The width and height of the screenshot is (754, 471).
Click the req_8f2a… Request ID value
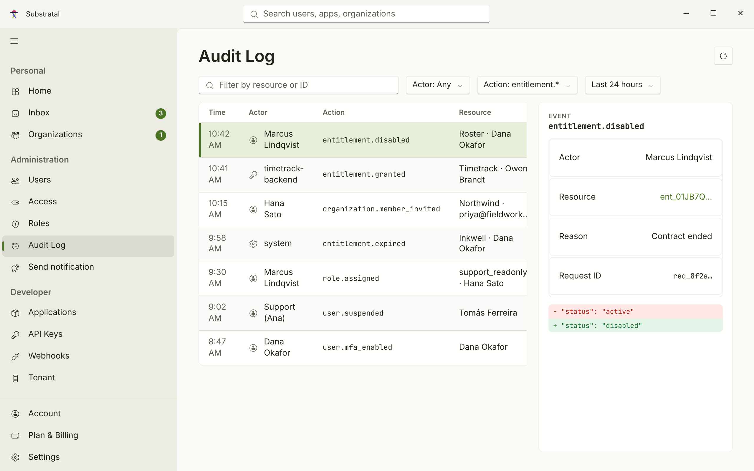point(692,276)
